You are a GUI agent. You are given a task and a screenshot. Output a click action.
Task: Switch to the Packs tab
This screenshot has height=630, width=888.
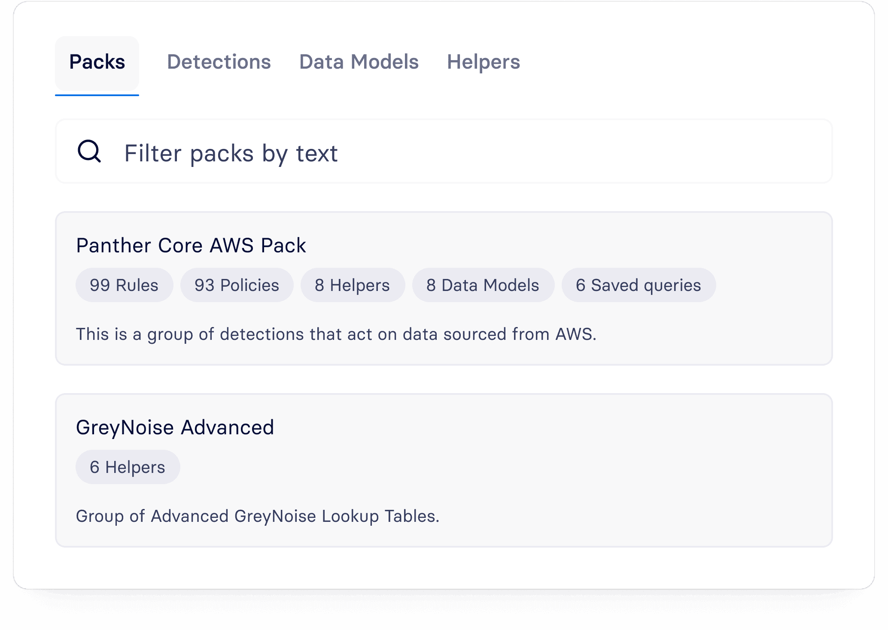tap(97, 62)
